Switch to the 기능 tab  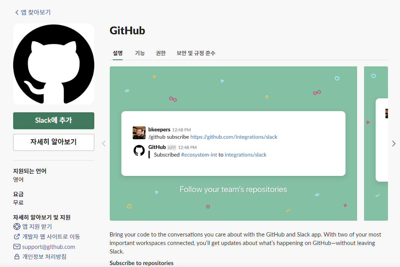pyautogui.click(x=140, y=53)
